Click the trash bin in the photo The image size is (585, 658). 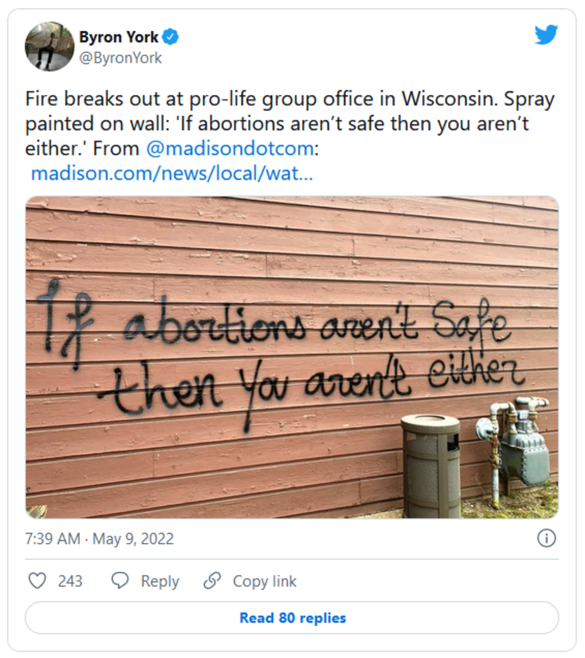[x=431, y=465]
